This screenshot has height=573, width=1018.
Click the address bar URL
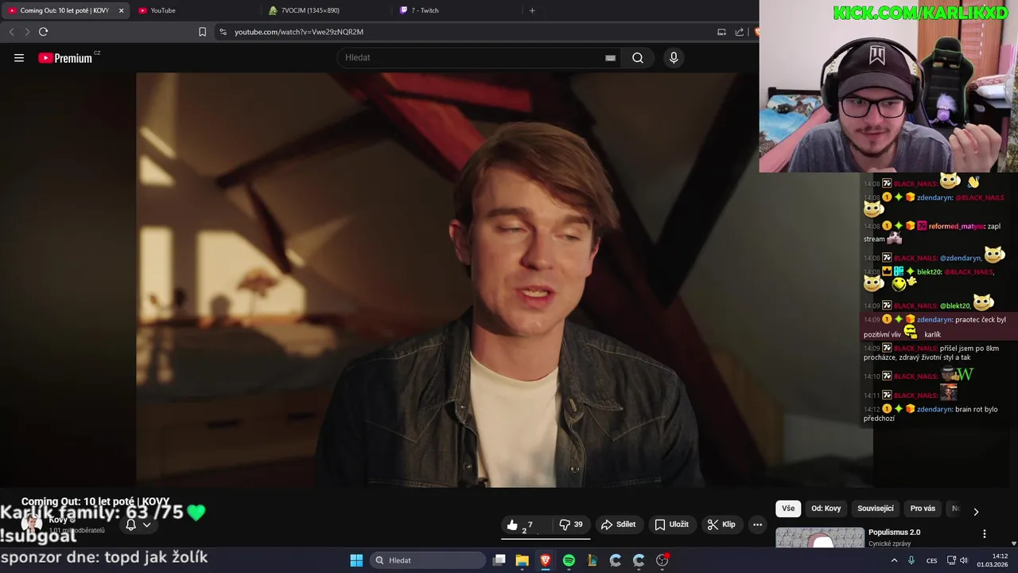(299, 32)
